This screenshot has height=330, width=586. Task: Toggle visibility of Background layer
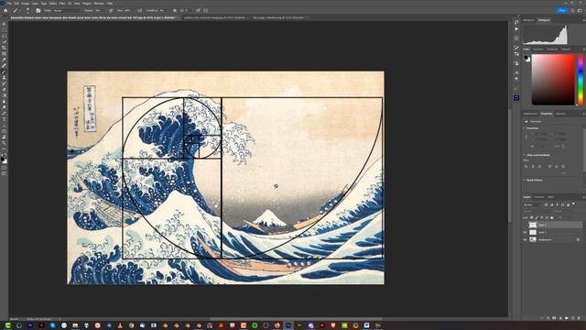coord(525,239)
